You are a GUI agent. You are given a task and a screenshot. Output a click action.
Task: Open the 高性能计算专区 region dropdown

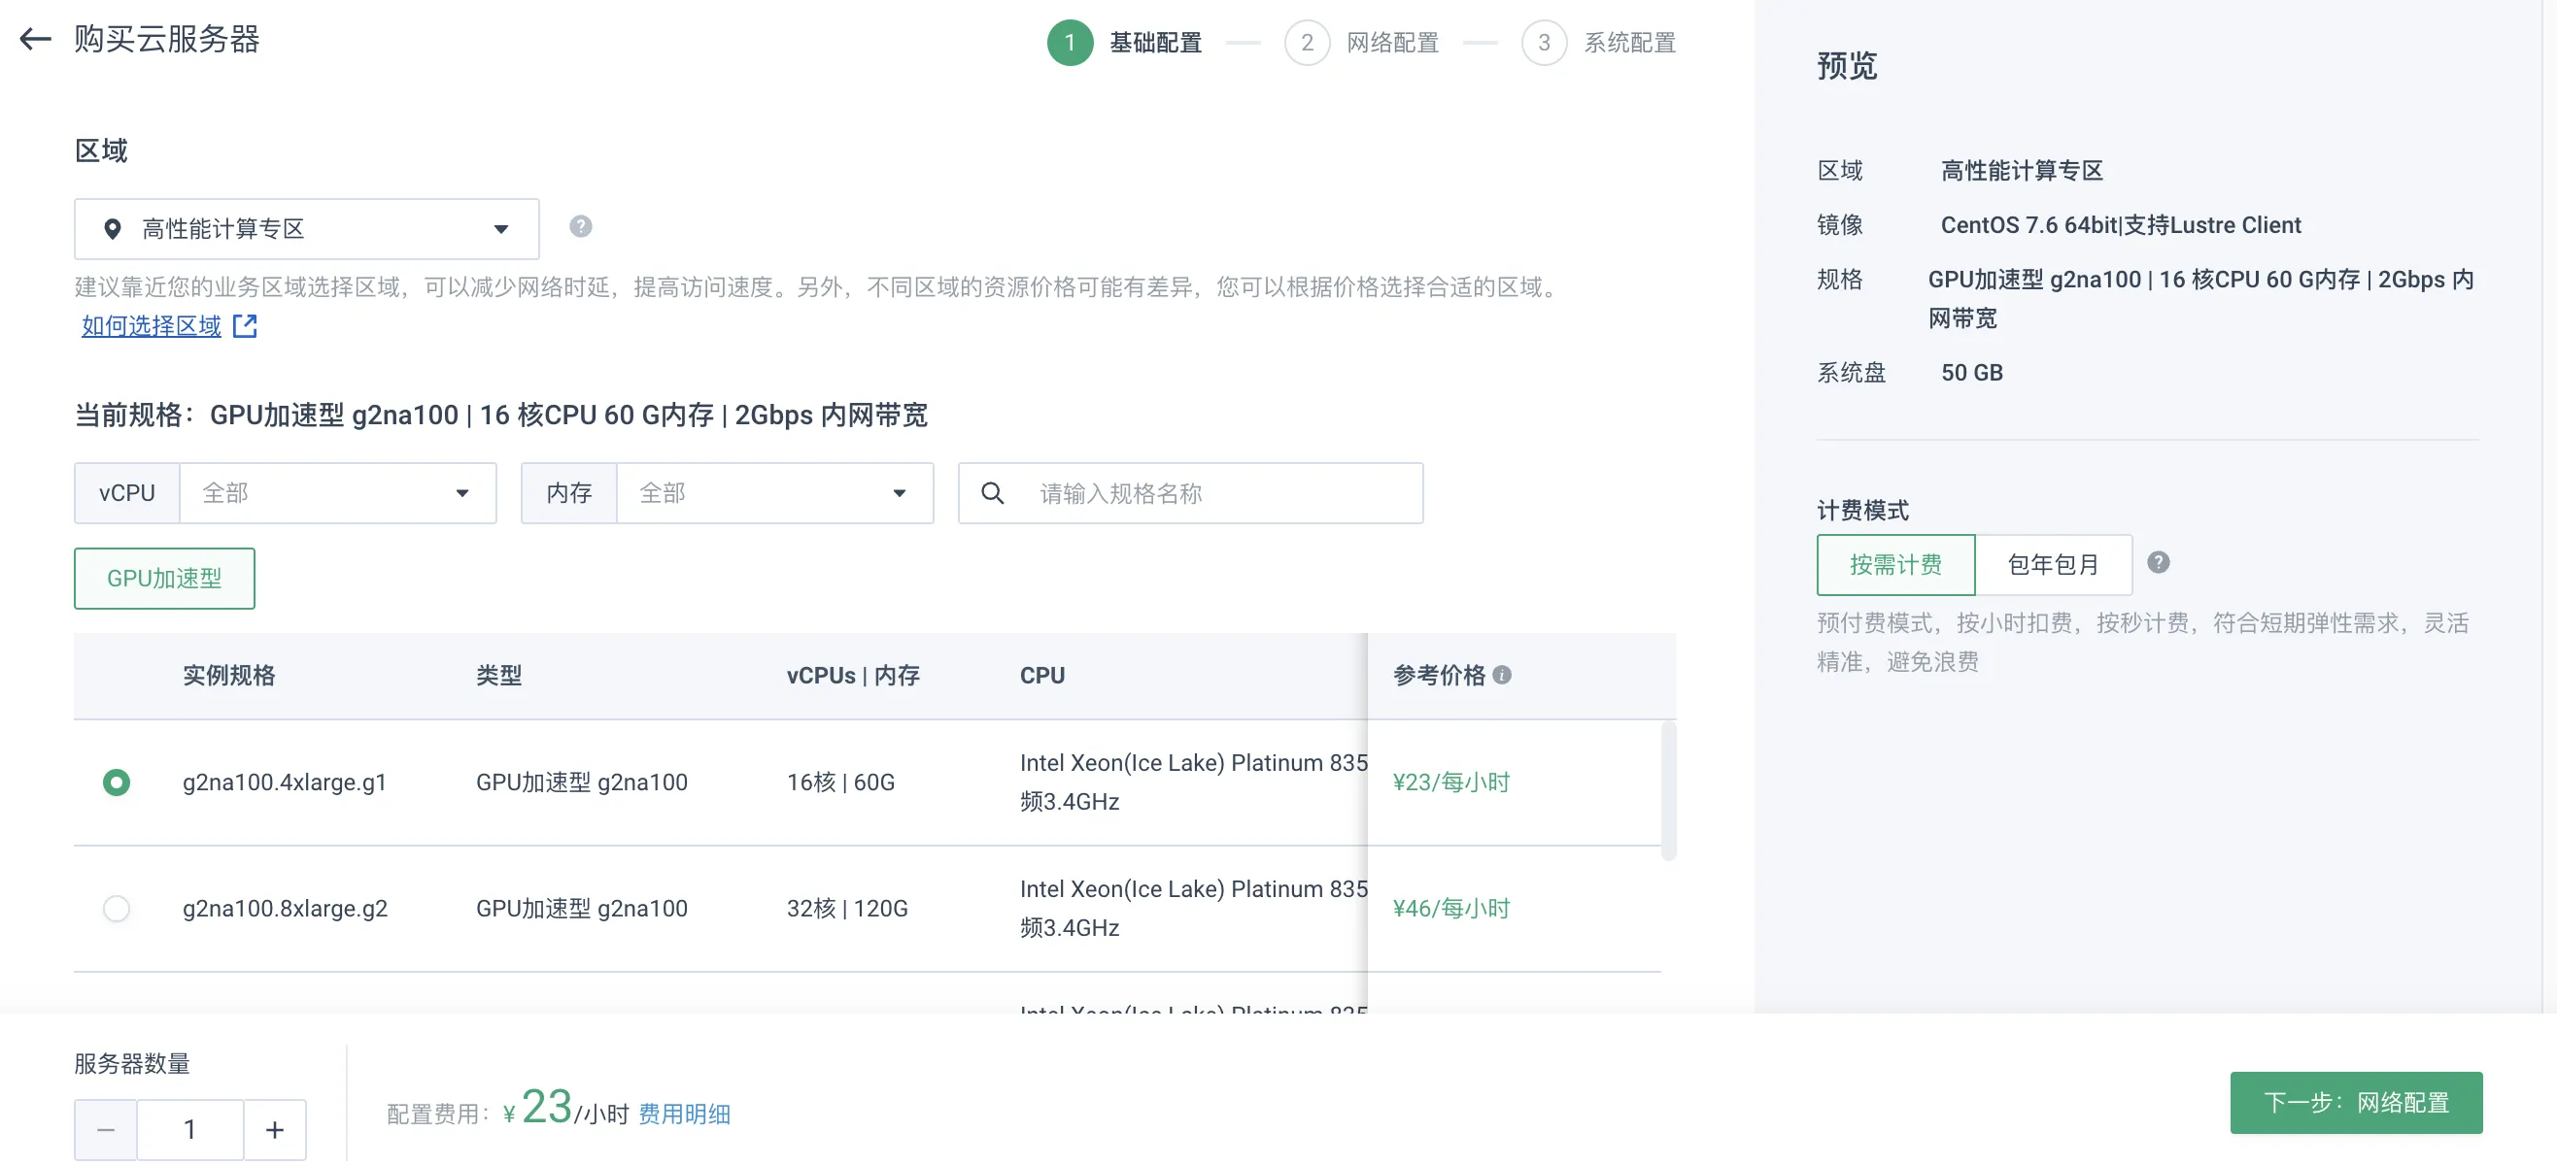(306, 229)
